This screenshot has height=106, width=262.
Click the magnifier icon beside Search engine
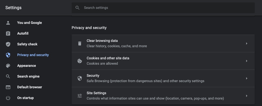8,76
